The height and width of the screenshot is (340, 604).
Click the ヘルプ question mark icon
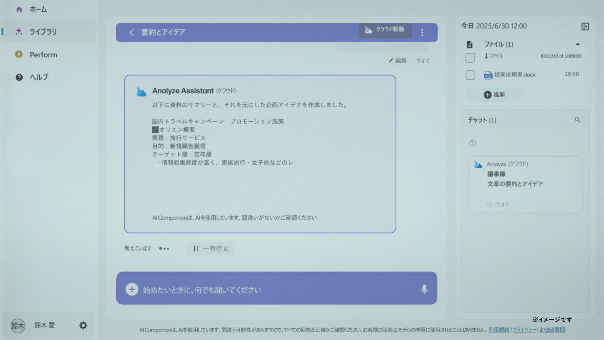coord(19,77)
